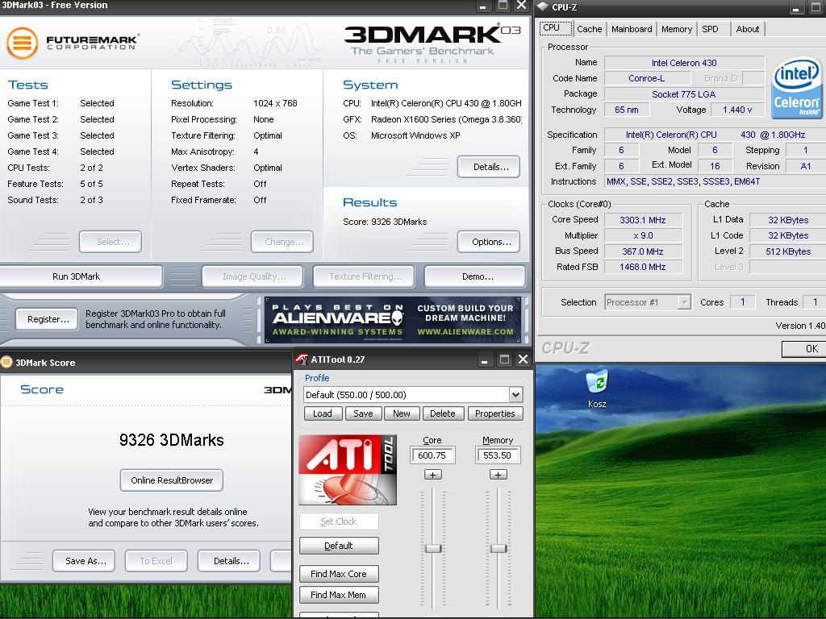Open profile Properties in ATITool
The height and width of the screenshot is (619, 826).
[495, 413]
